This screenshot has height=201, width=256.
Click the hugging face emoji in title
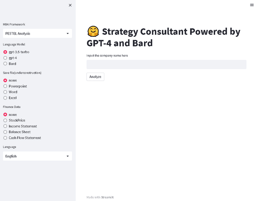(x=93, y=31)
